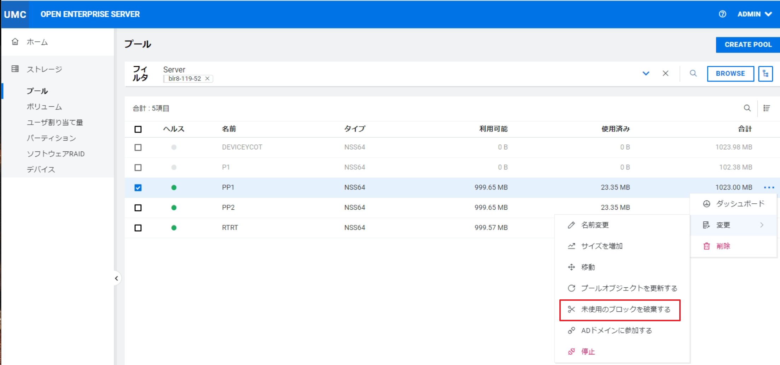Remove the blr8-119-52 server filter tag
Image resolution: width=780 pixels, height=365 pixels.
pos(208,79)
